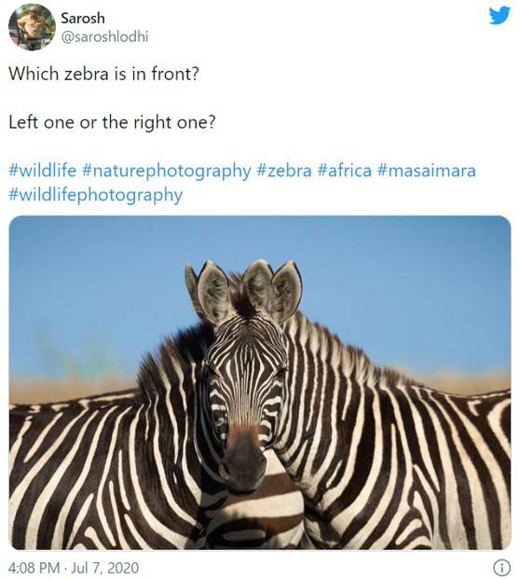520x579 pixels.
Task: Open the @saroshlodhi handle link
Action: (104, 37)
